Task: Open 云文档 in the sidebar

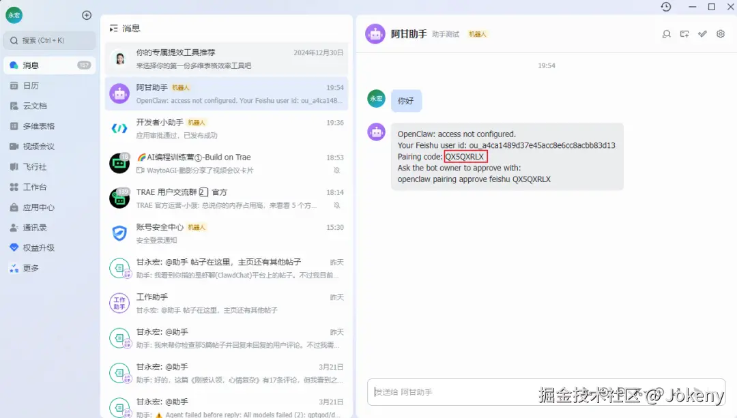Action: click(49, 106)
